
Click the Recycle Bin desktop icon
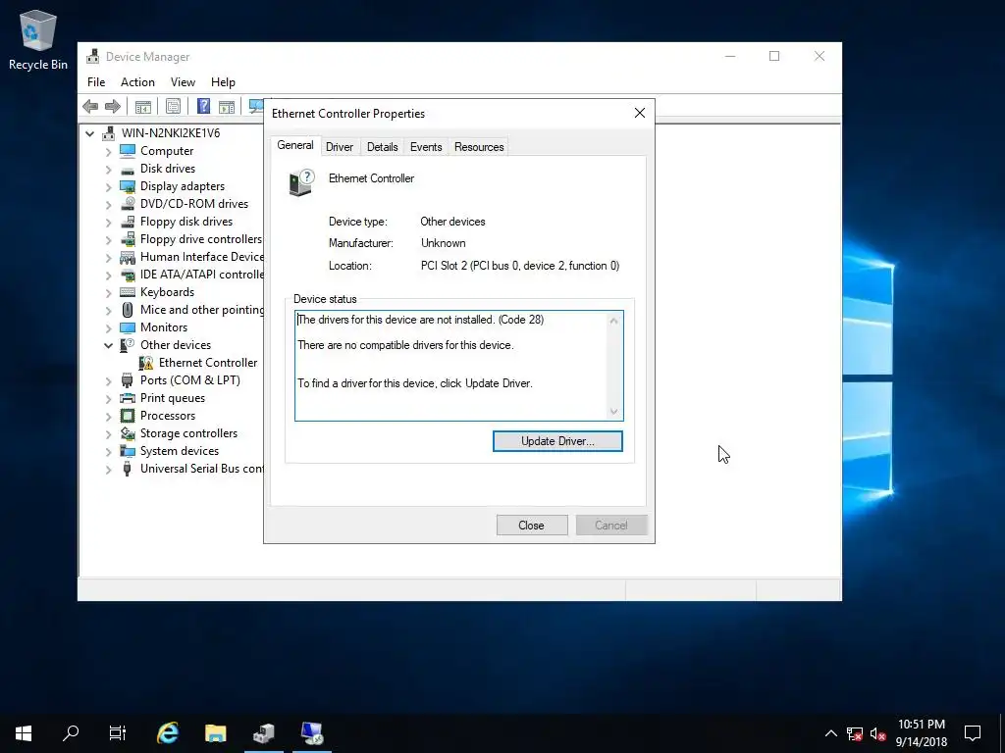[38, 39]
